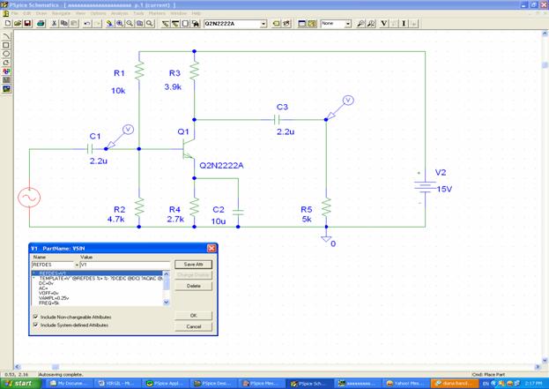Open the Q2N2222A part selection dropdown

pyautogui.click(x=263, y=24)
